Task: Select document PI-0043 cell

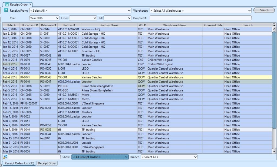Action: point(30,68)
